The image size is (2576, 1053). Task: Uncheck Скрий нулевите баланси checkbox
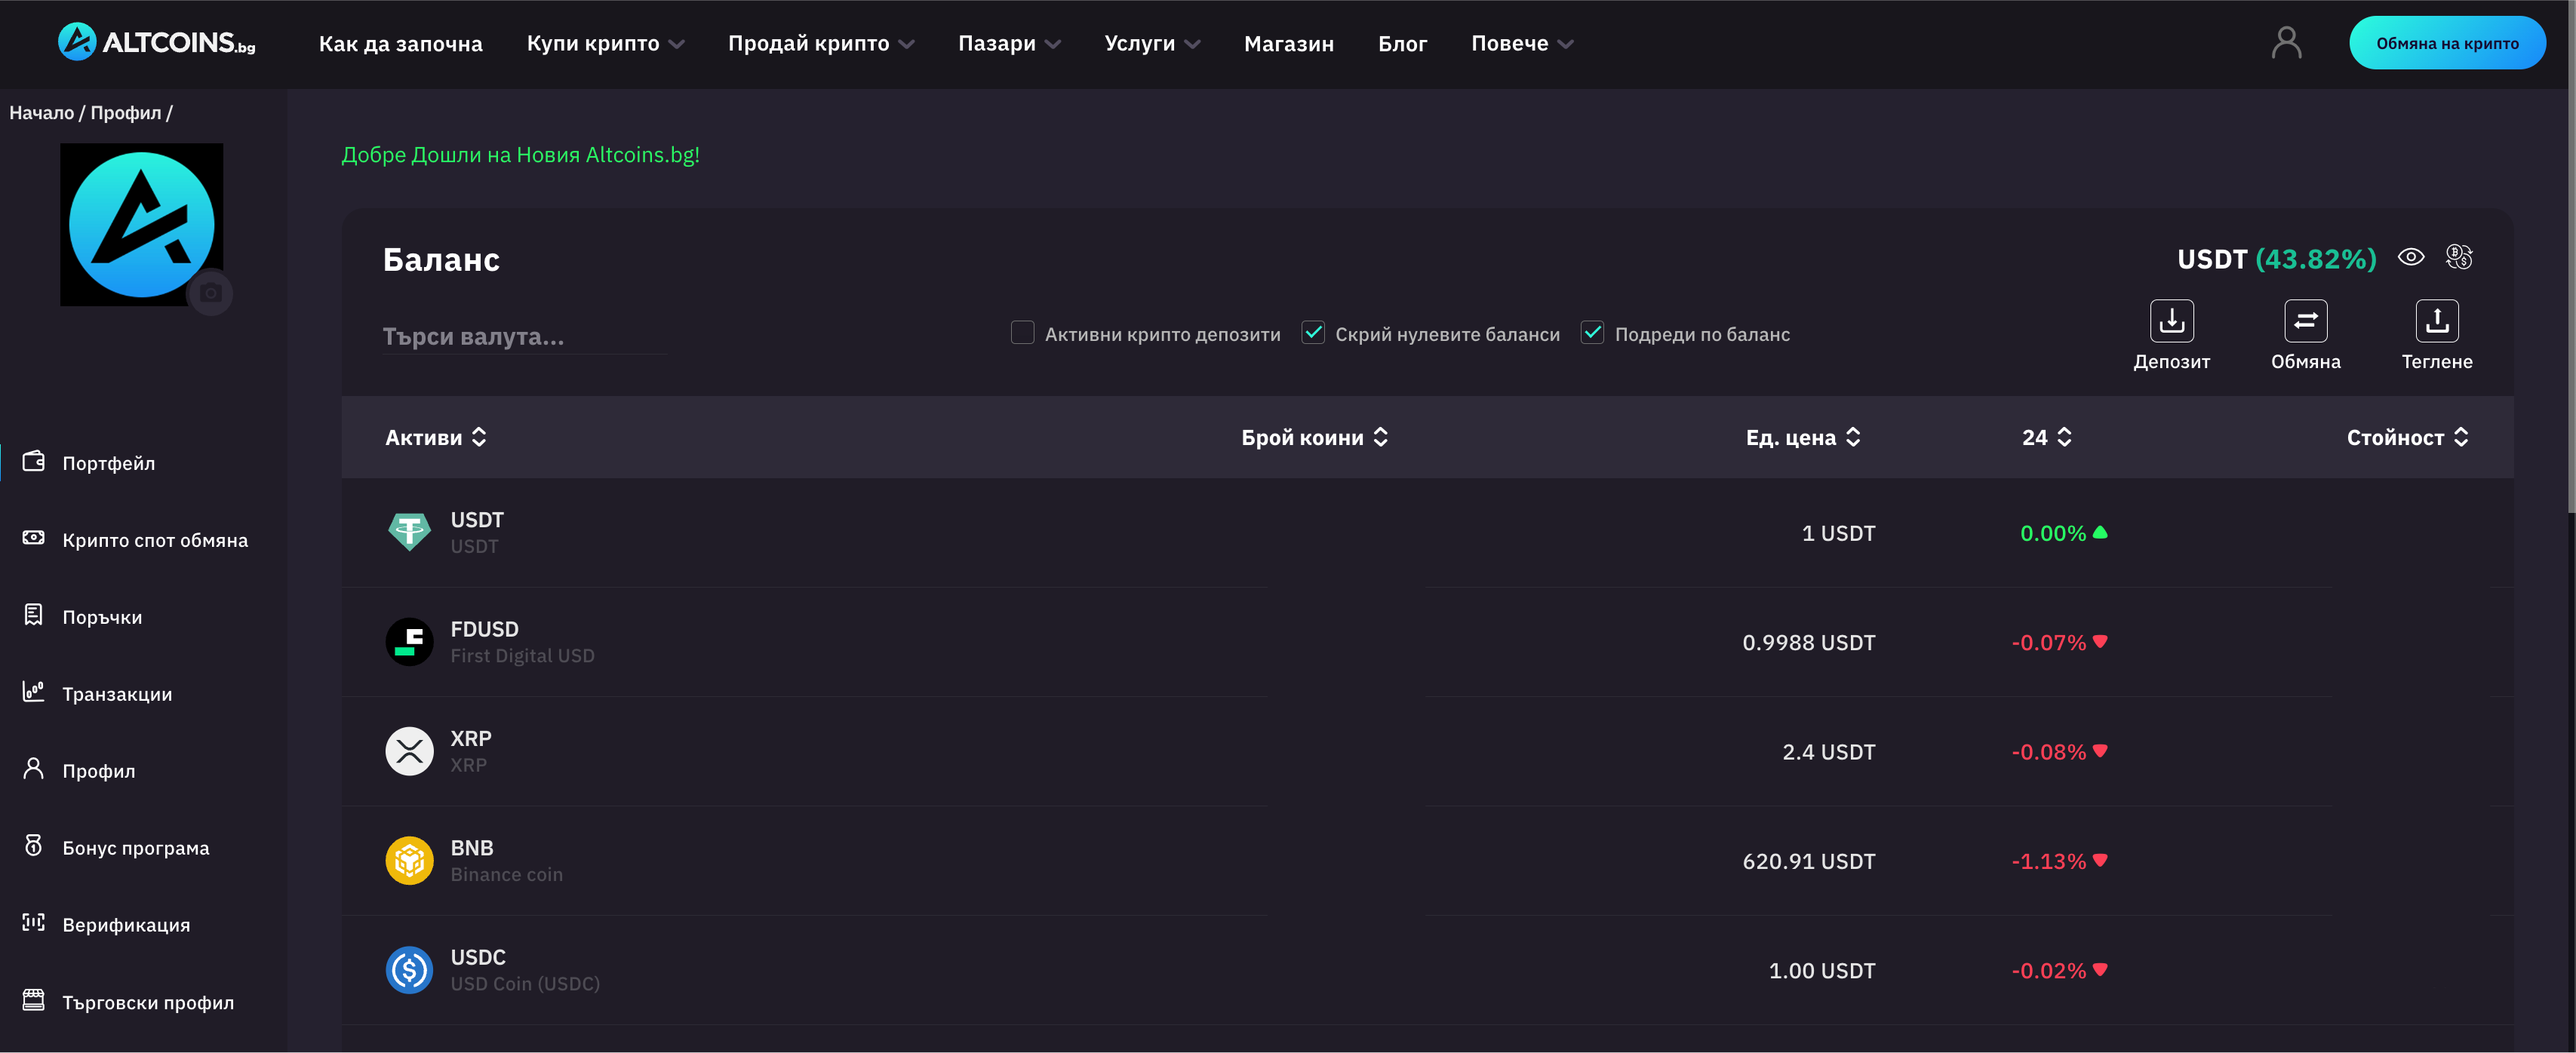[x=1312, y=333]
